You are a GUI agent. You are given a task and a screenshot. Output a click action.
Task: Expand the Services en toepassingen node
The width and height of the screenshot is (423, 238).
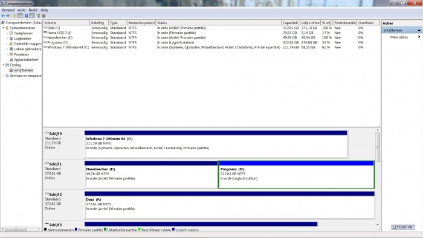[x=3, y=76]
